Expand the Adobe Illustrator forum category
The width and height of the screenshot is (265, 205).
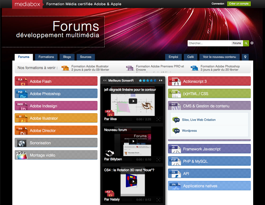click(56, 118)
